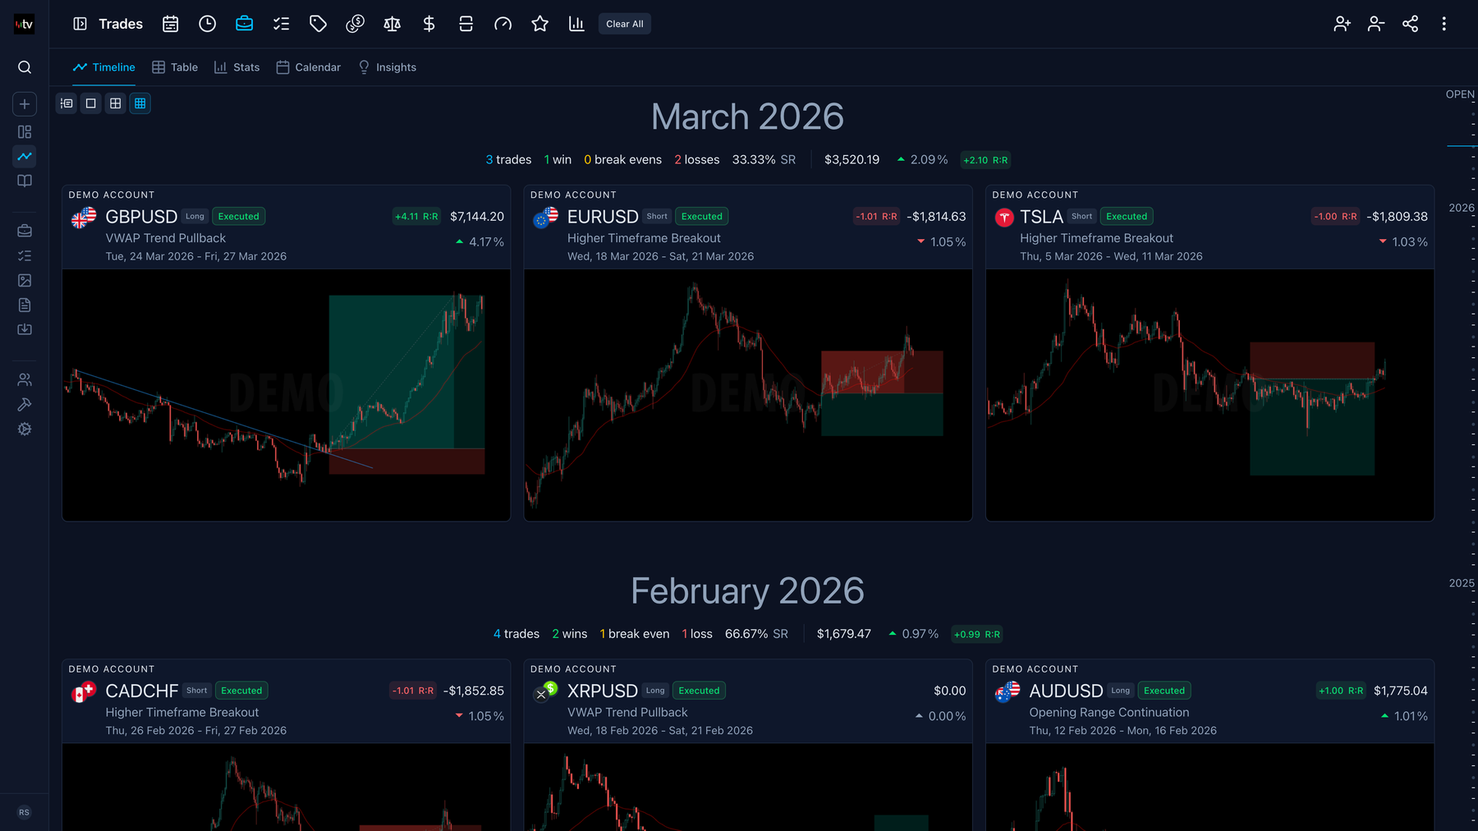Screen dimensions: 1478x831
Task: Click the EURUSD chart thumbnail
Action: (x=748, y=395)
